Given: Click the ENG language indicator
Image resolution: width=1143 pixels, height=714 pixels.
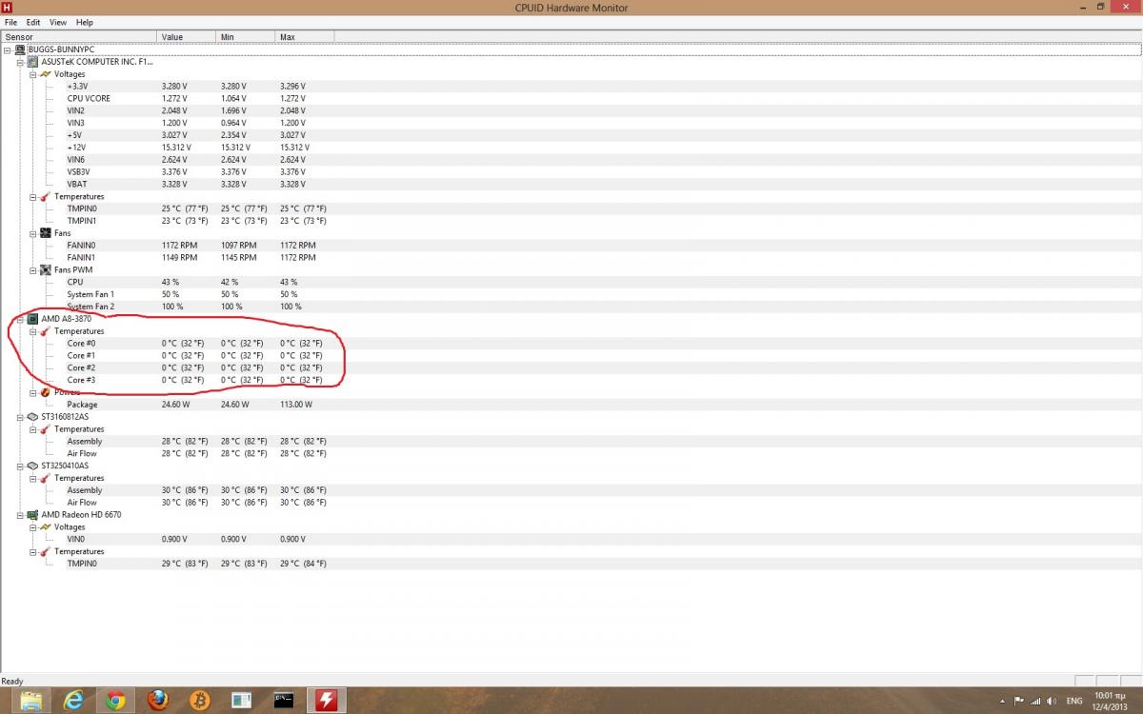Looking at the screenshot, I should (x=1074, y=701).
